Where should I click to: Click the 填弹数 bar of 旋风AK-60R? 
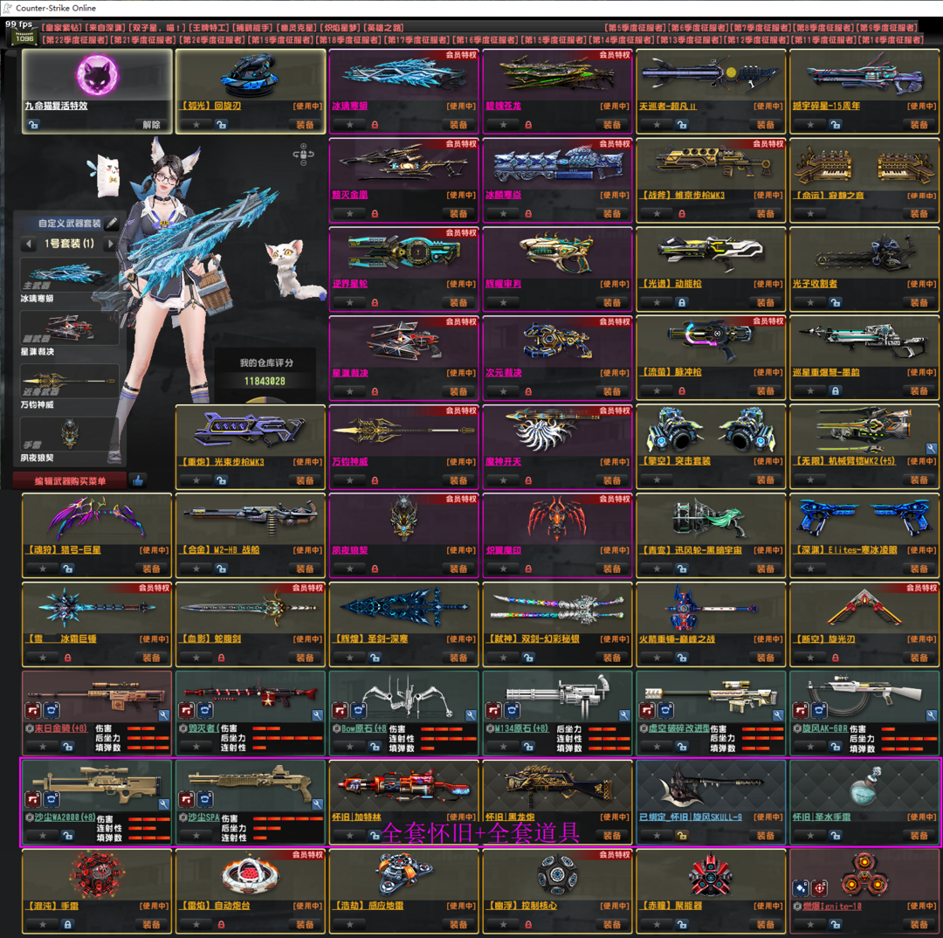coord(901,748)
